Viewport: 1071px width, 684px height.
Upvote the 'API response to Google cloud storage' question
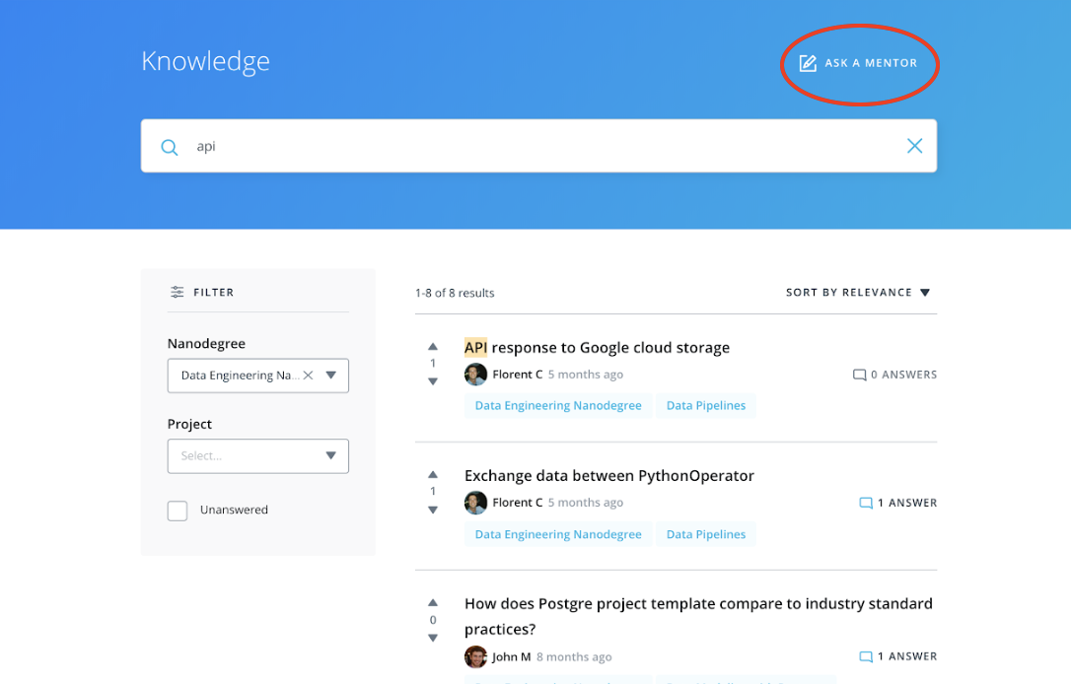pyautogui.click(x=433, y=347)
